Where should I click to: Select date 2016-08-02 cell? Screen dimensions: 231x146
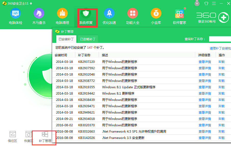pos(64,125)
